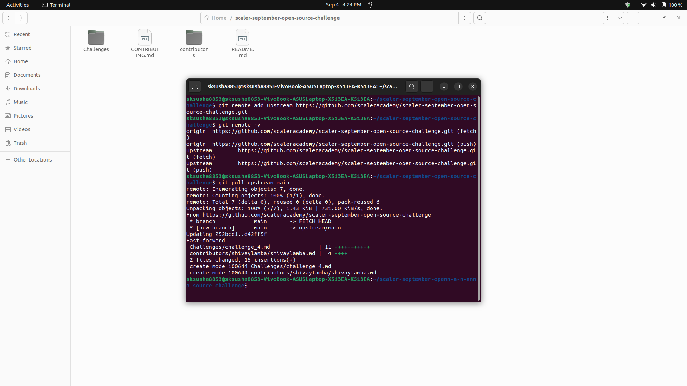Open the Activities overview
The image size is (687, 386).
tap(17, 5)
